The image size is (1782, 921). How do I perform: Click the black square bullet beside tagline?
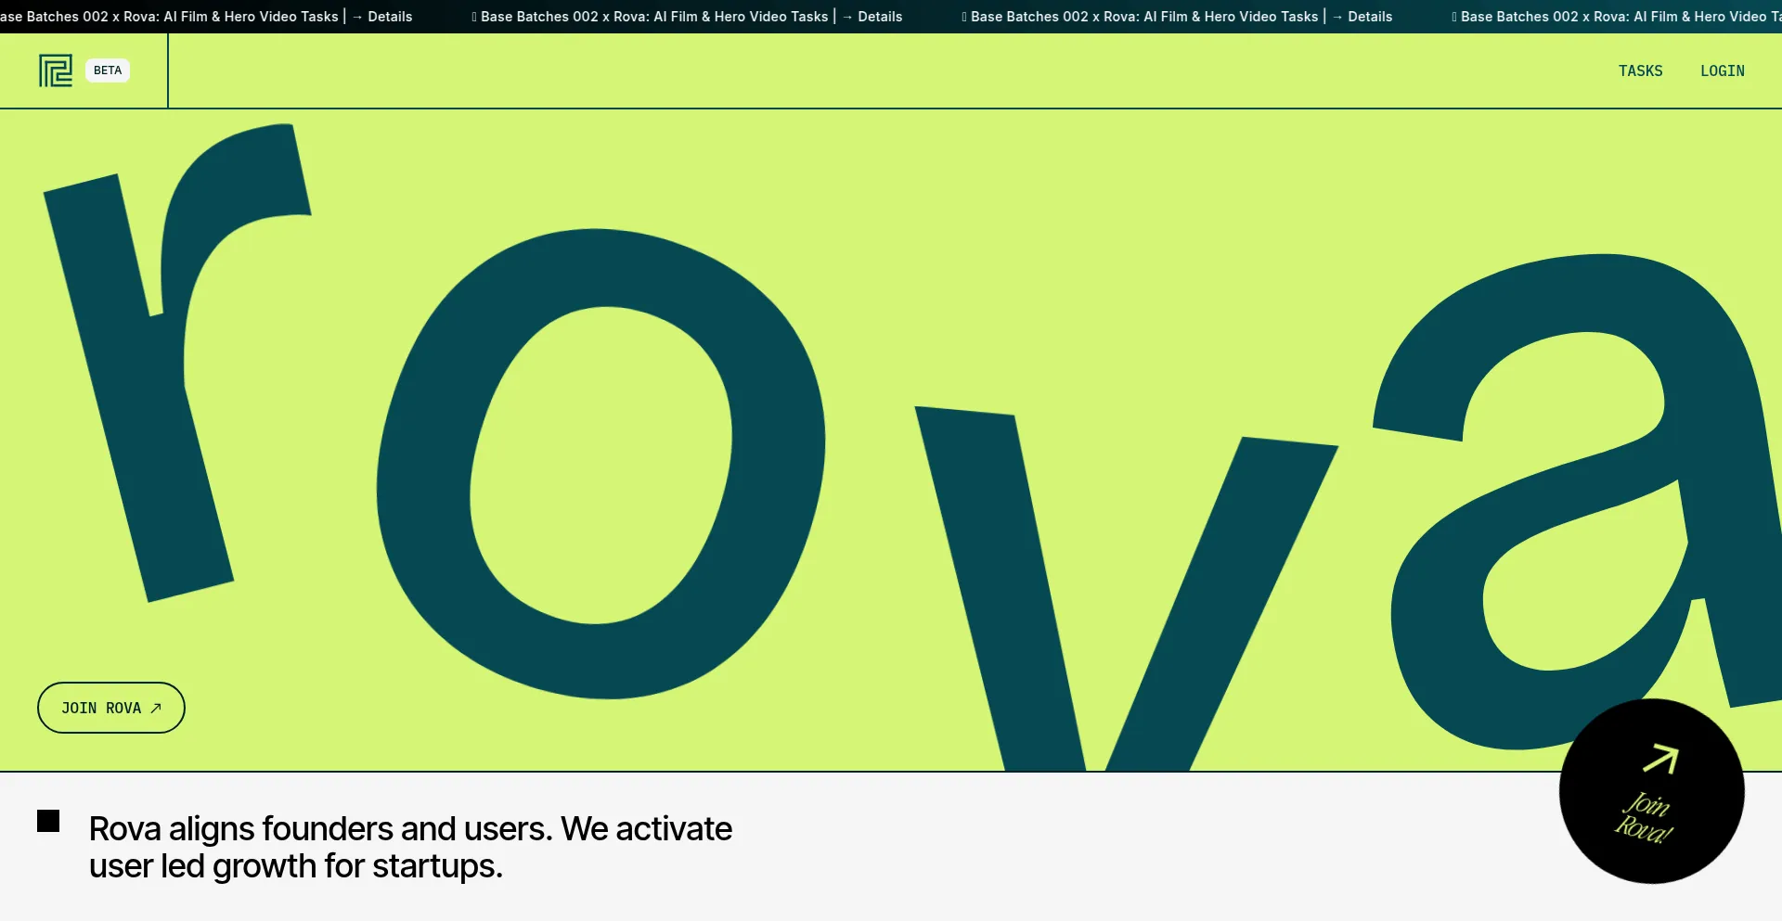[48, 821]
